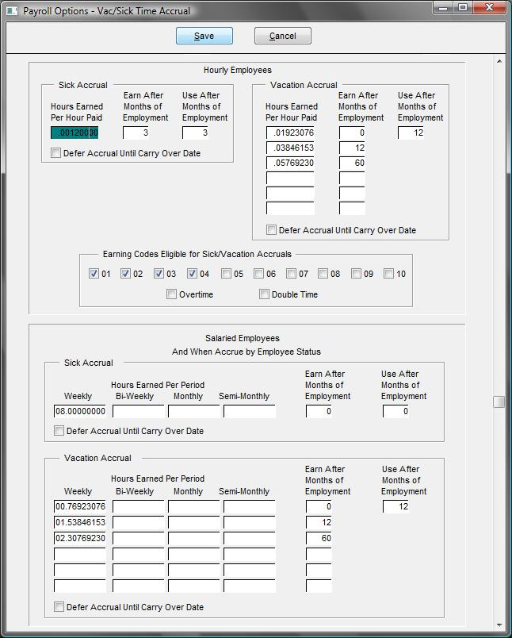Viewport: 512px width, 638px height.
Task: Click hourly vacation Earn After field showing 0
Action: click(352, 133)
